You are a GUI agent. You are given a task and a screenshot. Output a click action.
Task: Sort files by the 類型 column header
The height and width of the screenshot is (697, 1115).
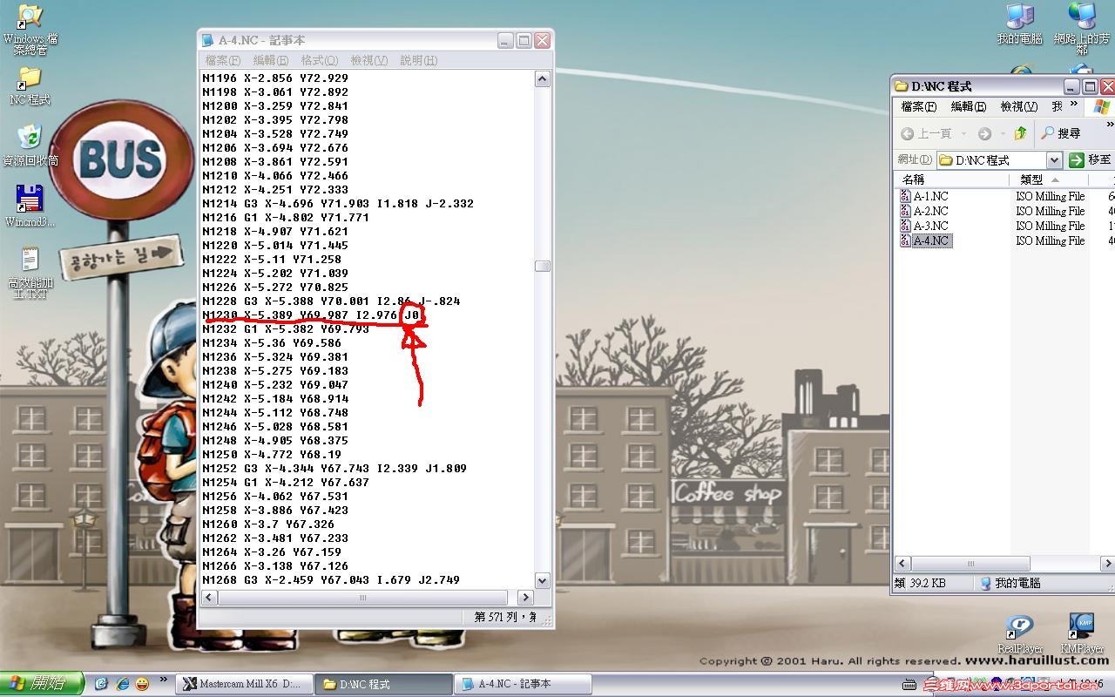1049,179
